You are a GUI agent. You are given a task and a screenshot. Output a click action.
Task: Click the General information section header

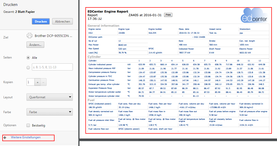103,26
